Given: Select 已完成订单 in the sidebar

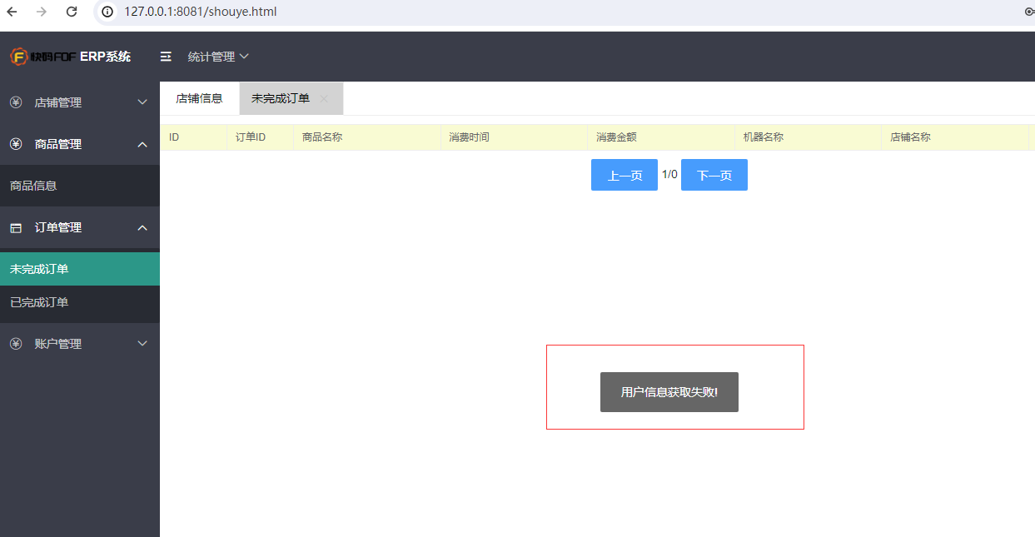Looking at the screenshot, I should click(80, 302).
